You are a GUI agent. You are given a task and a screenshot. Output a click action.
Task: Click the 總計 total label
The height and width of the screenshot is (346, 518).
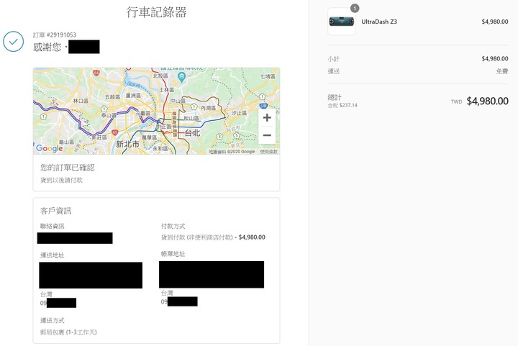pos(335,97)
